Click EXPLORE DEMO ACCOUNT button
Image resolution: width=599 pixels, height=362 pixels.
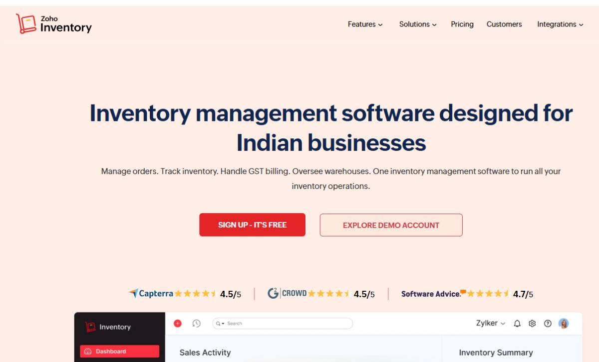391,225
